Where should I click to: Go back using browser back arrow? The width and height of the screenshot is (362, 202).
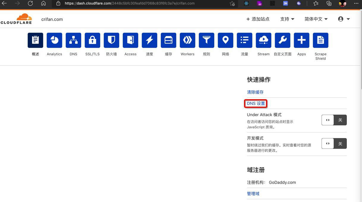tap(4, 3)
